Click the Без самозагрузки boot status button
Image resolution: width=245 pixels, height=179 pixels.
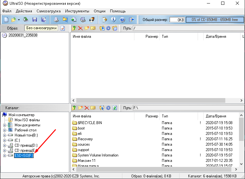(x=41, y=28)
